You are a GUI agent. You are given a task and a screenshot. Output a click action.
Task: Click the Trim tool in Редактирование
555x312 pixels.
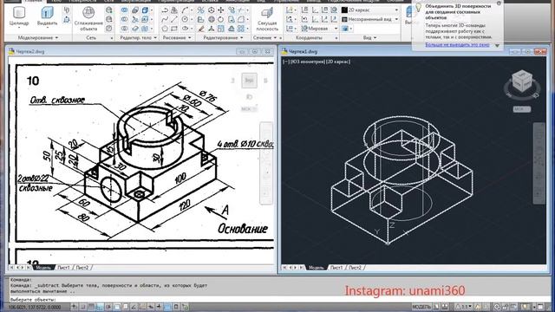point(241,10)
